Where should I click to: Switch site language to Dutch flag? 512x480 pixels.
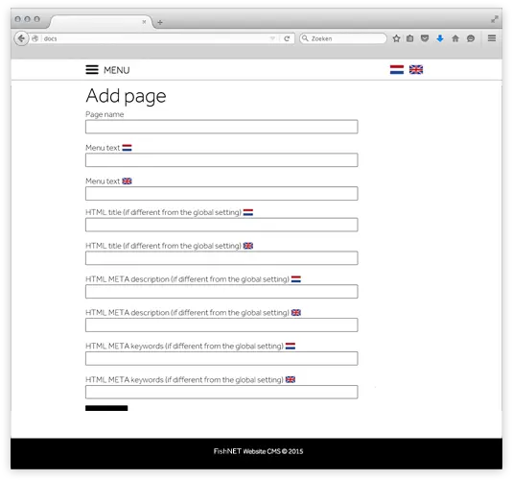[397, 70]
